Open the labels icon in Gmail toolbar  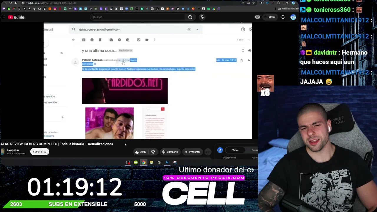coord(147,40)
